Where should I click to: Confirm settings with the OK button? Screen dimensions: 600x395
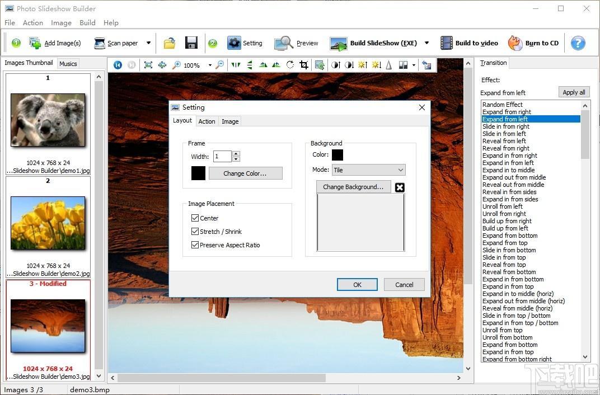tap(357, 284)
